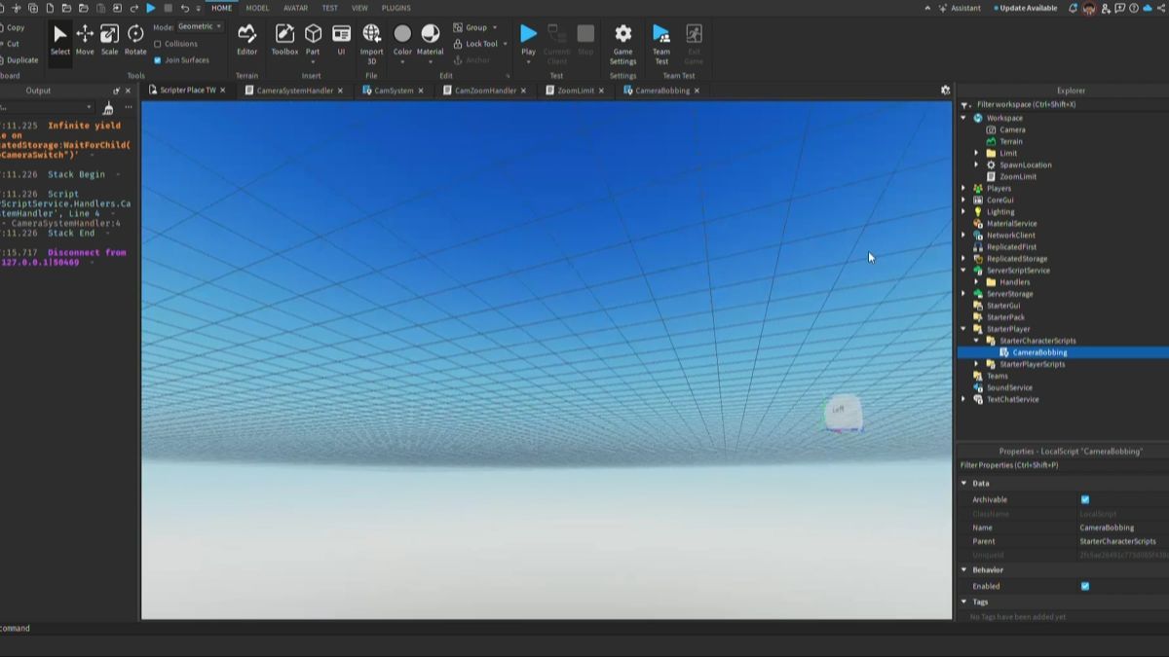This screenshot has width=1169, height=657.
Task: Start the Play test
Action: click(x=528, y=40)
